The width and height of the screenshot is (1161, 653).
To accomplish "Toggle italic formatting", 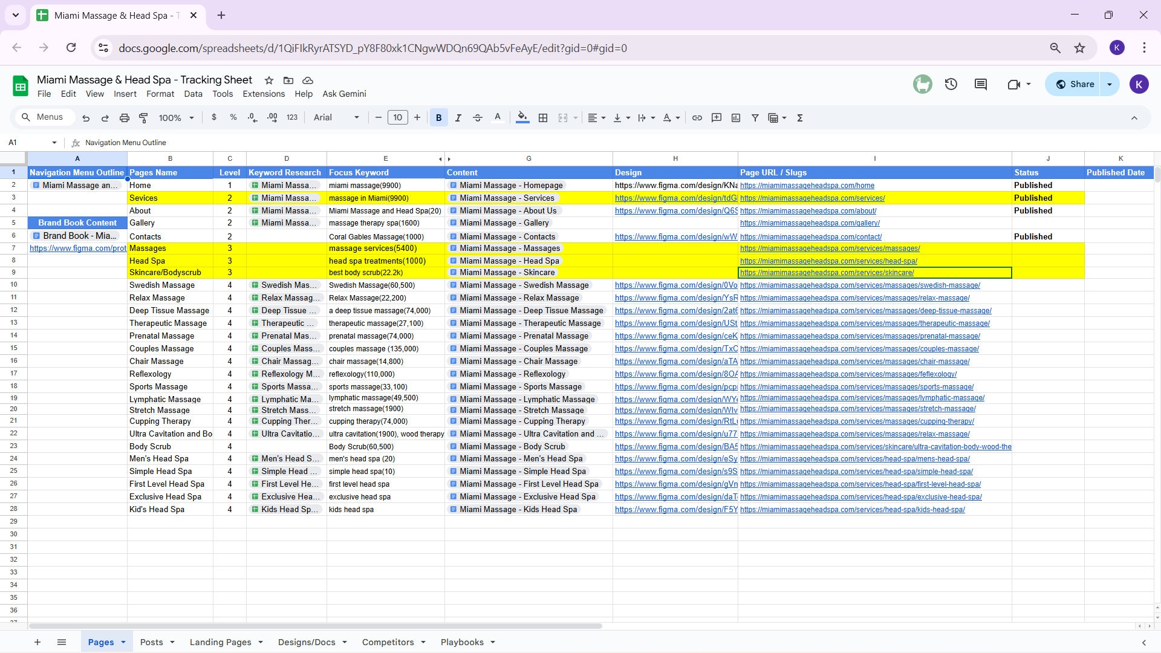I will [458, 118].
